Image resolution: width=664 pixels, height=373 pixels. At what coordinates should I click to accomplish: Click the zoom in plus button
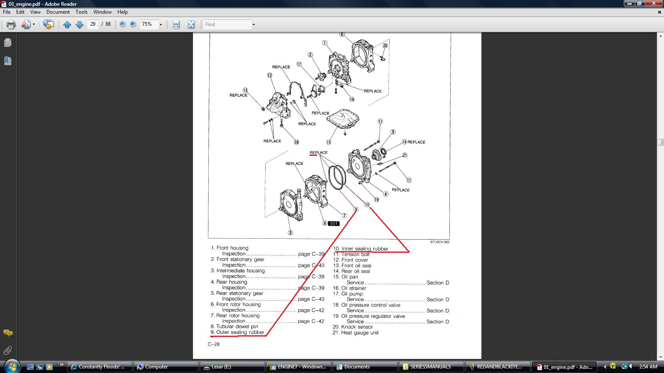click(133, 24)
